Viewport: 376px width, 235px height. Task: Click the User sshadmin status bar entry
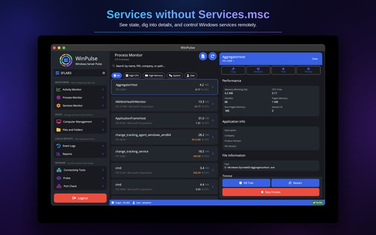pyautogui.click(x=142, y=203)
